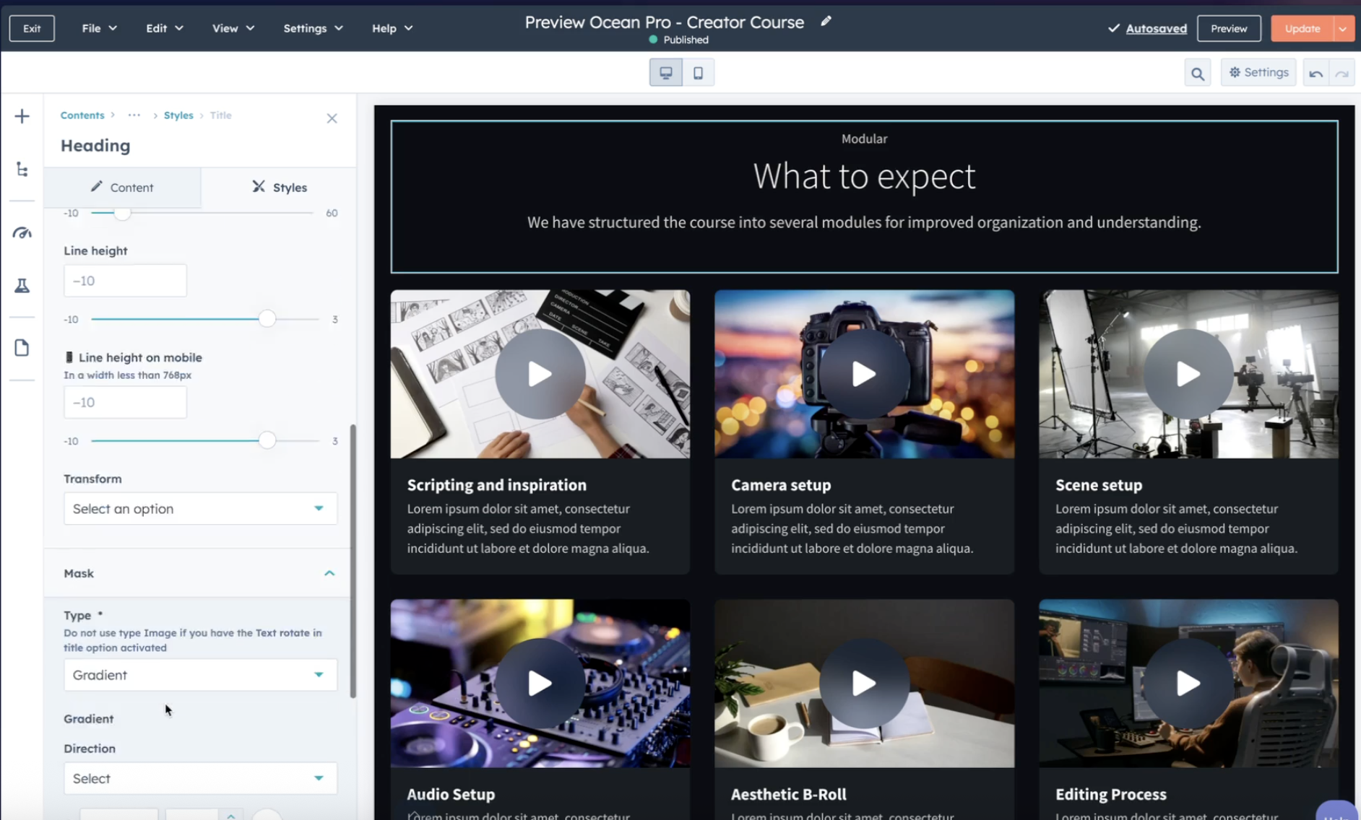Click the add module plus icon
Screen dimensions: 1361x820
pyautogui.click(x=22, y=116)
